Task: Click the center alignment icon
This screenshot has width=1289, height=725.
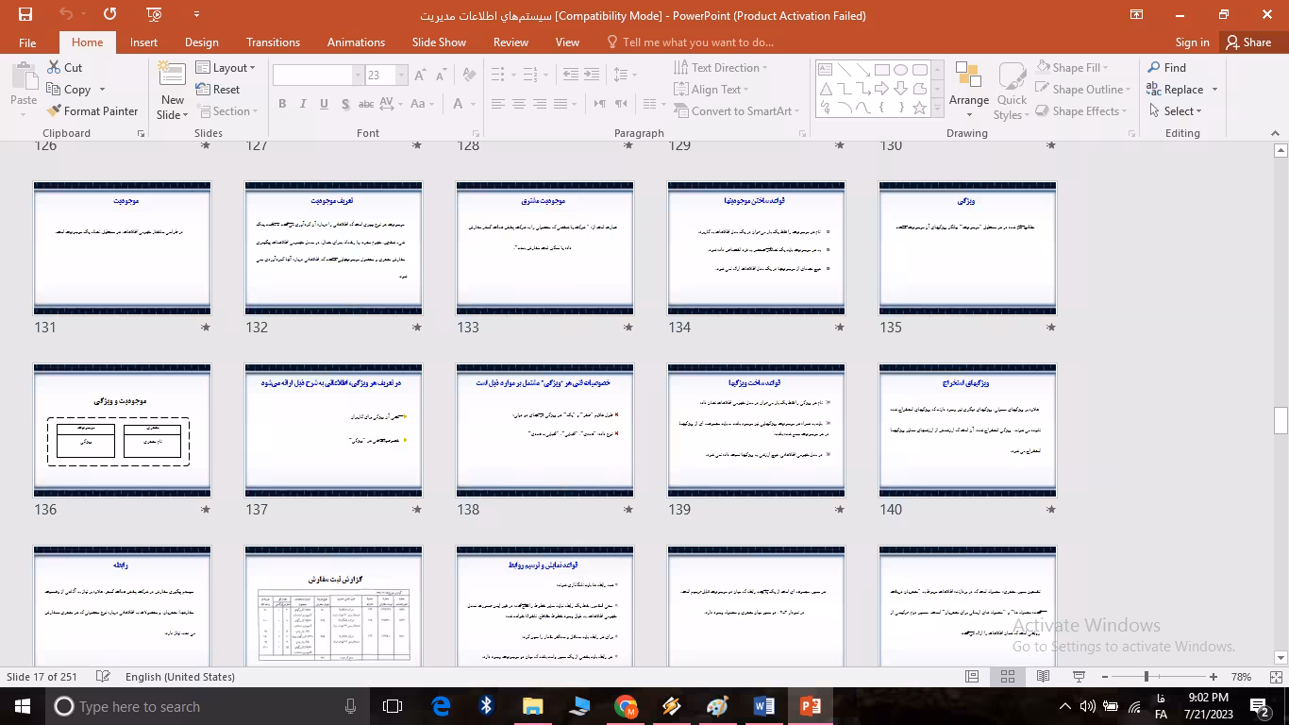Action: pyautogui.click(x=518, y=104)
